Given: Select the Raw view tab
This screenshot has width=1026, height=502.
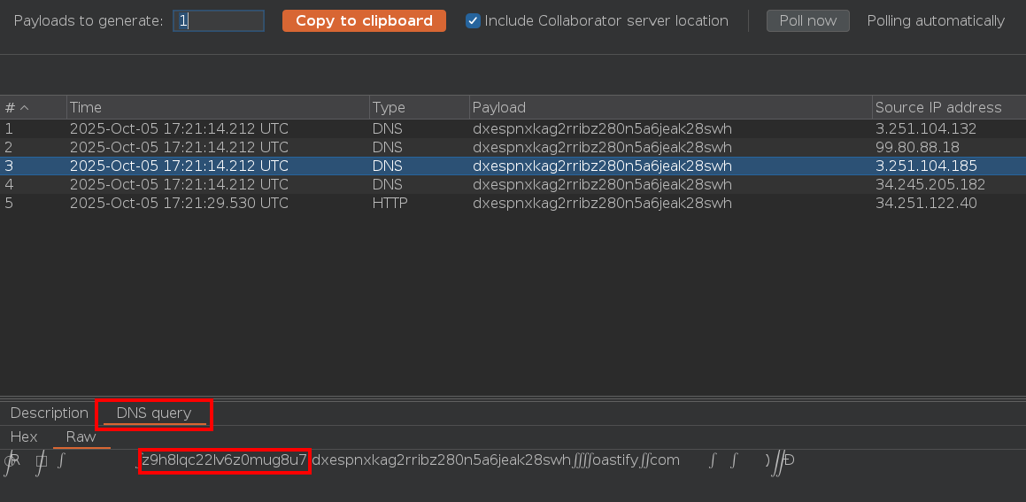Looking at the screenshot, I should click(x=81, y=436).
